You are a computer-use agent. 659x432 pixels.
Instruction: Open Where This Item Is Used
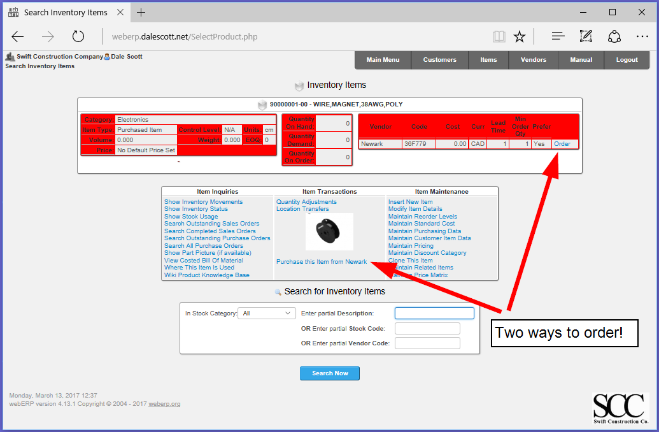point(199,268)
